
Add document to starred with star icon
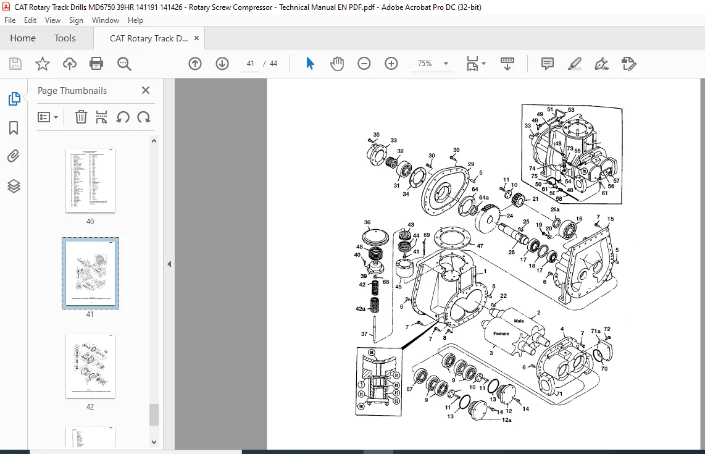42,64
